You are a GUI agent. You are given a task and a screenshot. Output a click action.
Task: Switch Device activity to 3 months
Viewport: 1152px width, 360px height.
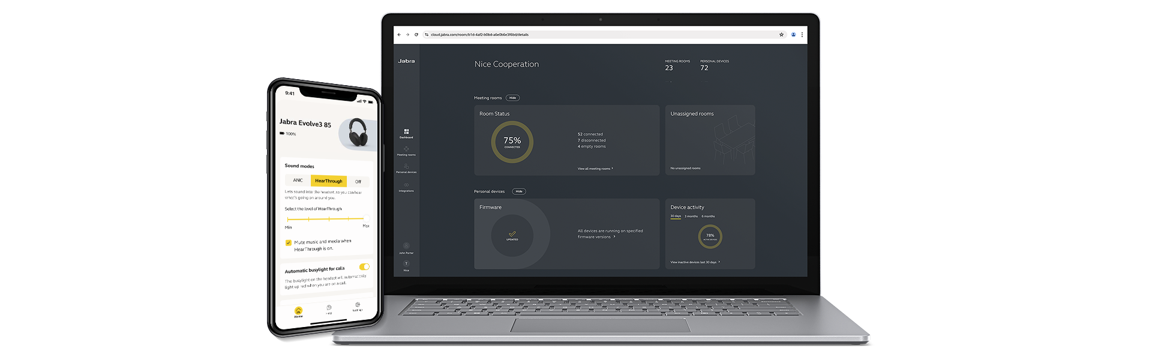(x=691, y=216)
